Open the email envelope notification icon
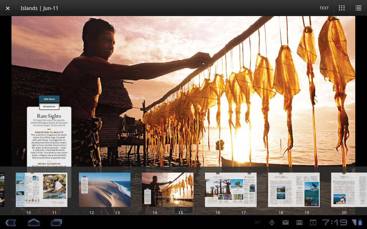Image resolution: width=367 pixels, height=229 pixels. 286,222
